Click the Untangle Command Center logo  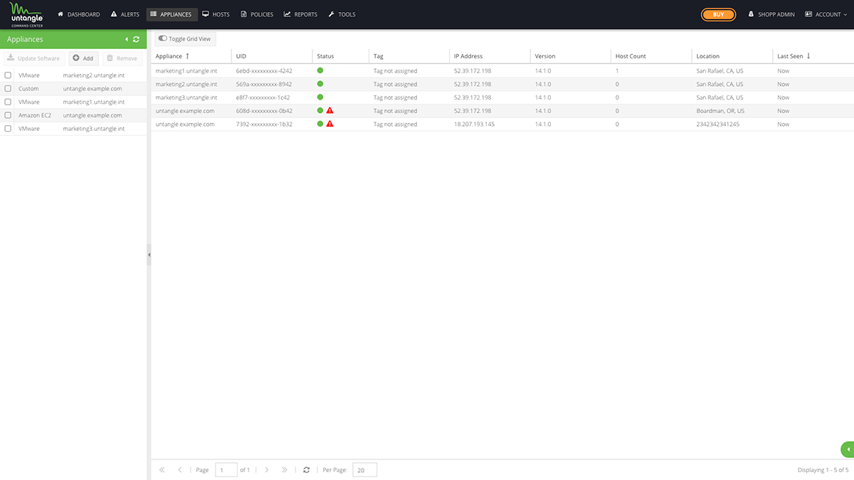(x=26, y=14)
